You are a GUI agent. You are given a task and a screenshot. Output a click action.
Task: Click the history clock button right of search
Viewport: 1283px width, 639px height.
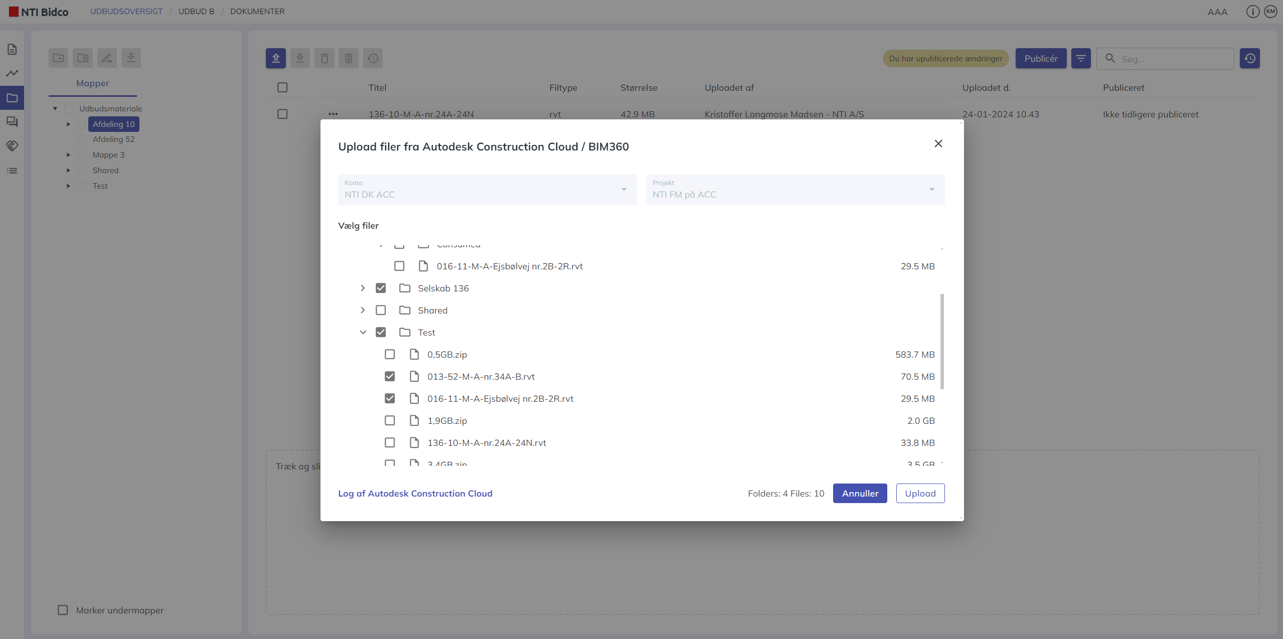tap(1250, 58)
